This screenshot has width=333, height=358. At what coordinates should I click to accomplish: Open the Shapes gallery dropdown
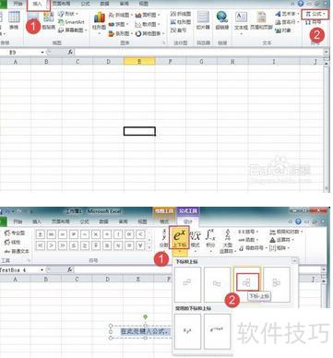pyautogui.click(x=67, y=14)
